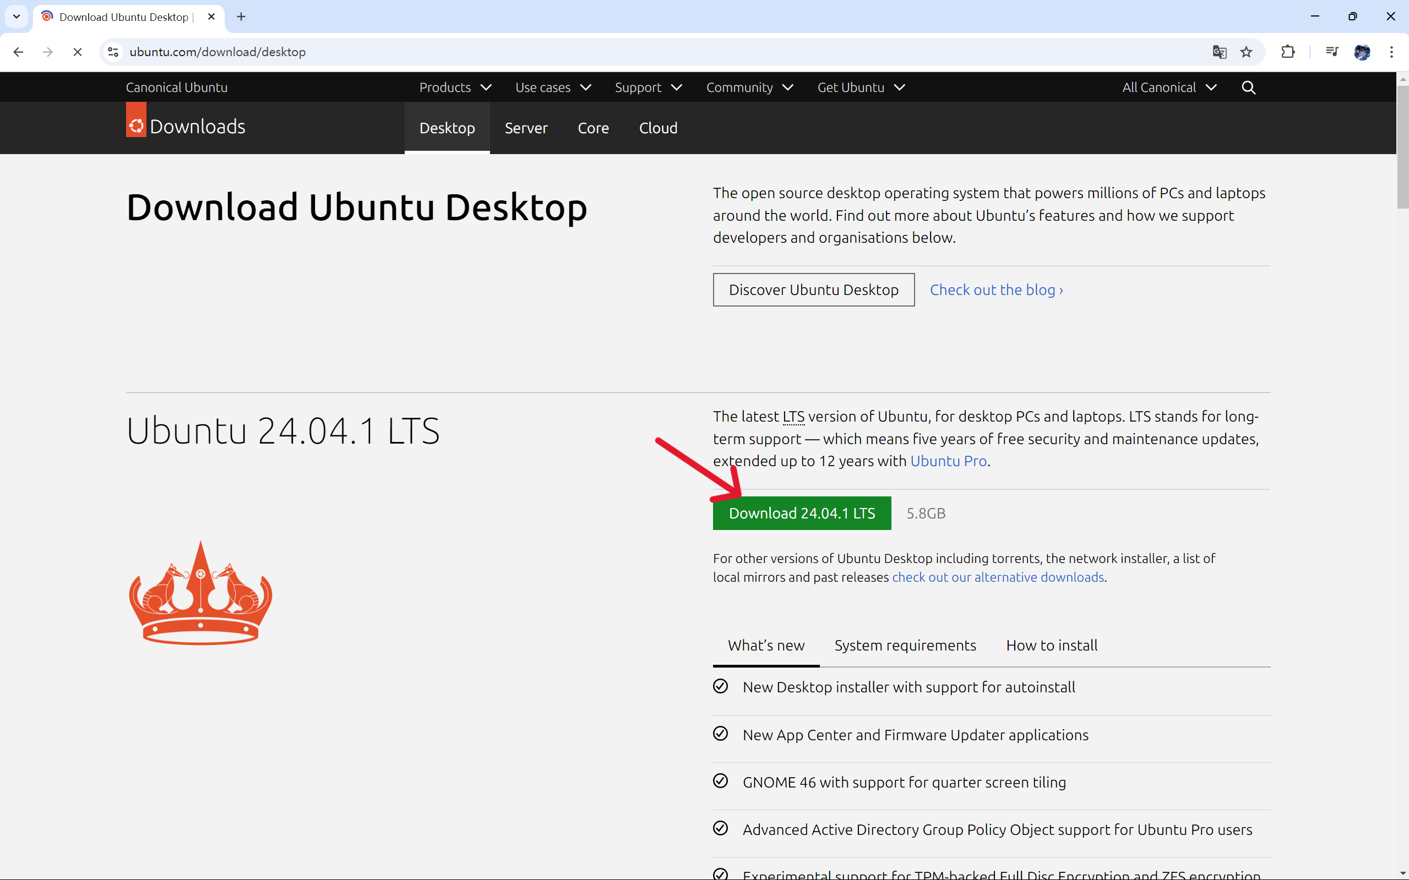Expand the All Canonical menu
Image resolution: width=1409 pixels, height=880 pixels.
point(1169,88)
